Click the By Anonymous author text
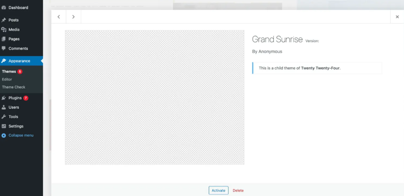 (x=267, y=51)
